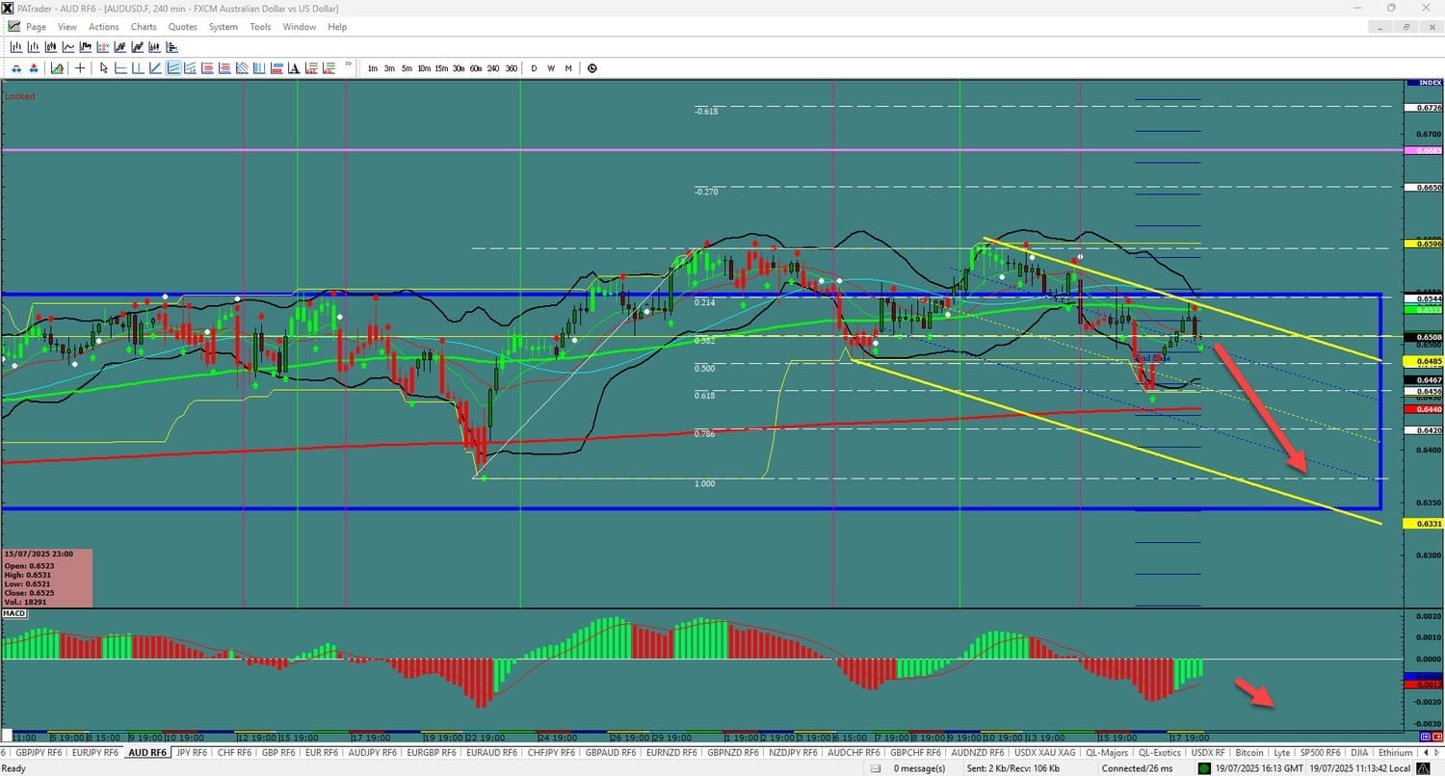Open the Tools menu
The width and height of the screenshot is (1445, 776).
point(260,27)
